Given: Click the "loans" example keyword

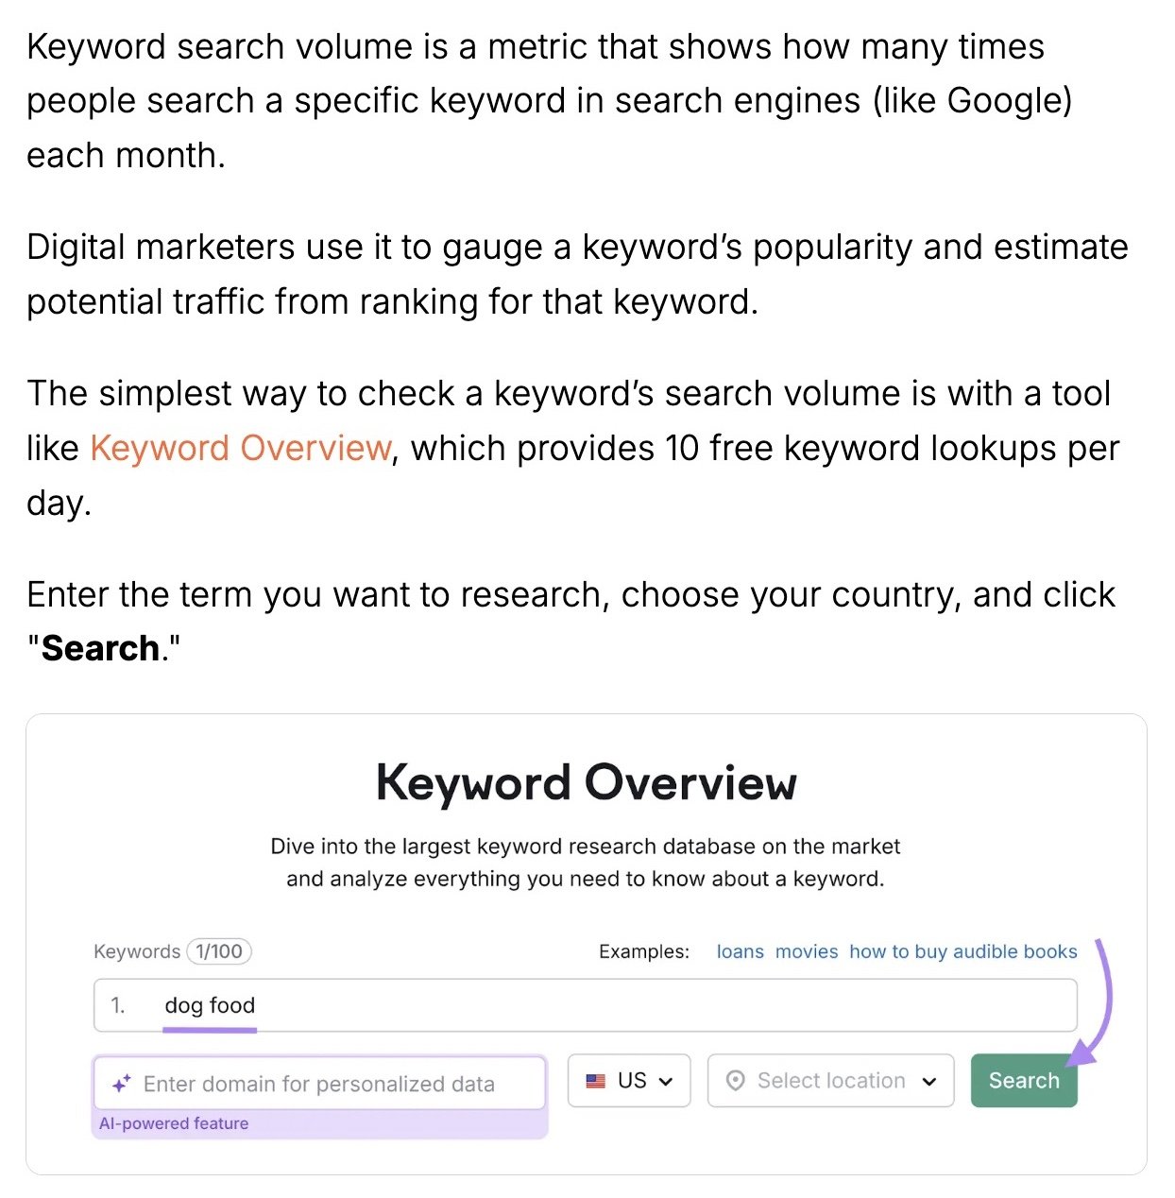Looking at the screenshot, I should [741, 951].
